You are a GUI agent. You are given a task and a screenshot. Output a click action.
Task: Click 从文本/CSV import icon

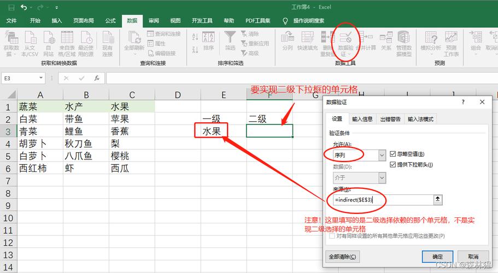[x=30, y=44]
